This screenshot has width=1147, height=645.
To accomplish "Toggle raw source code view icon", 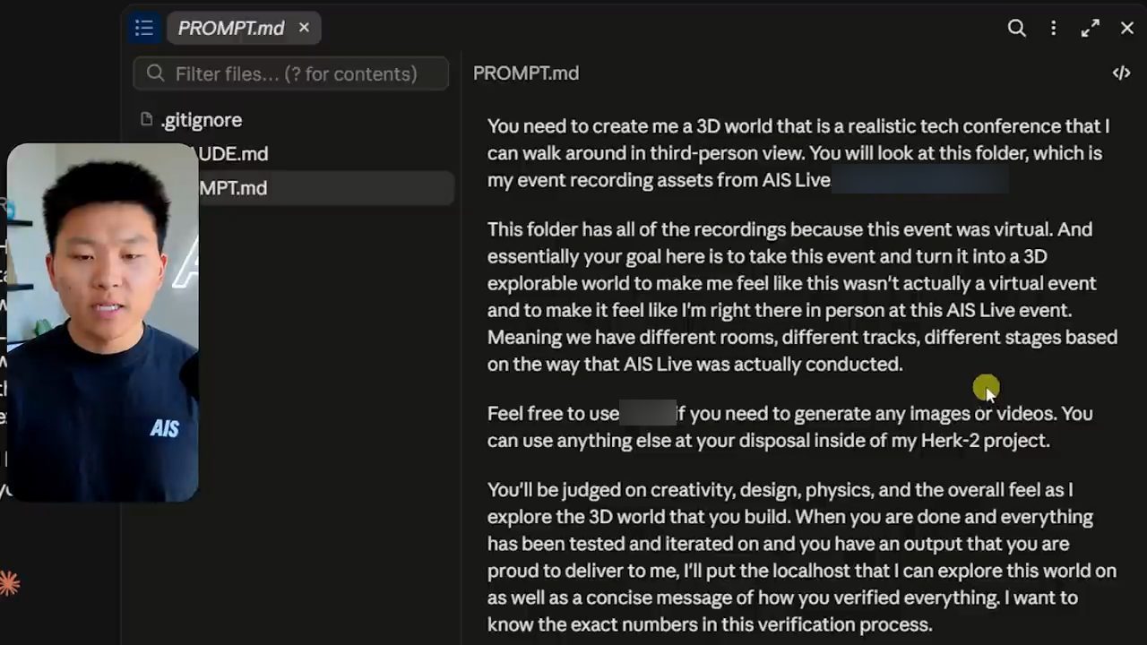I will [1121, 73].
